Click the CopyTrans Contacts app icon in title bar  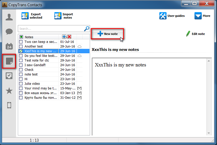pyautogui.click(x=5, y=5)
